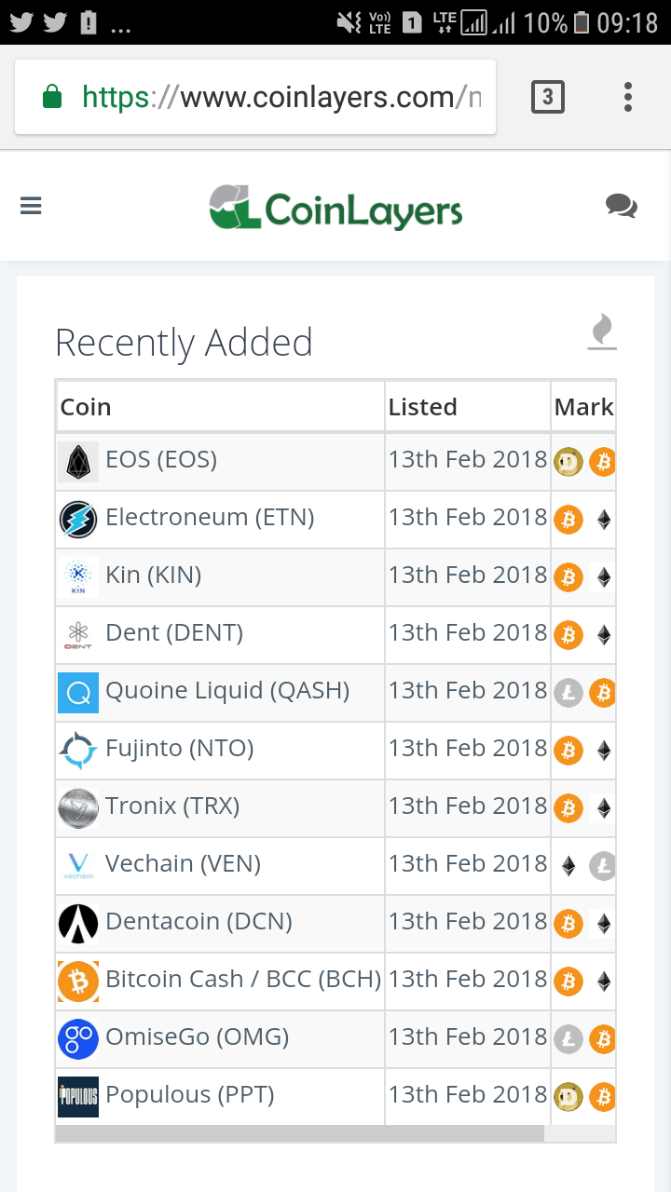Open the browser tab switcher
This screenshot has width=671, height=1192.
click(548, 97)
